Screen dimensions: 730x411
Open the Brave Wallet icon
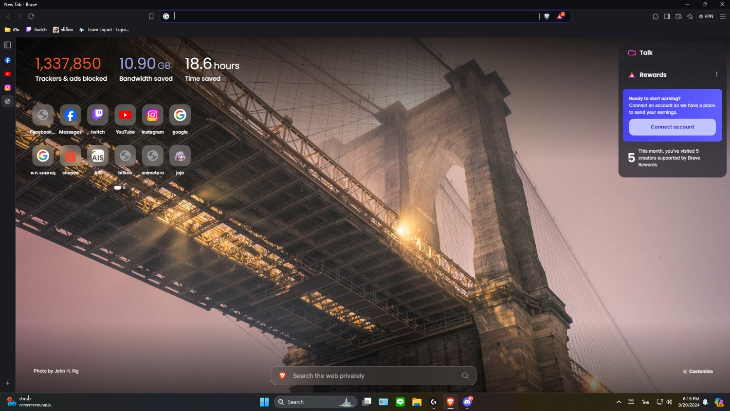(678, 17)
